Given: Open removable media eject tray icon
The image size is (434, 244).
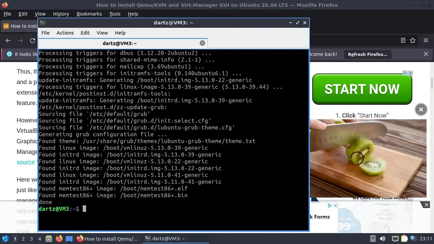Looking at the screenshot, I should [373, 239].
